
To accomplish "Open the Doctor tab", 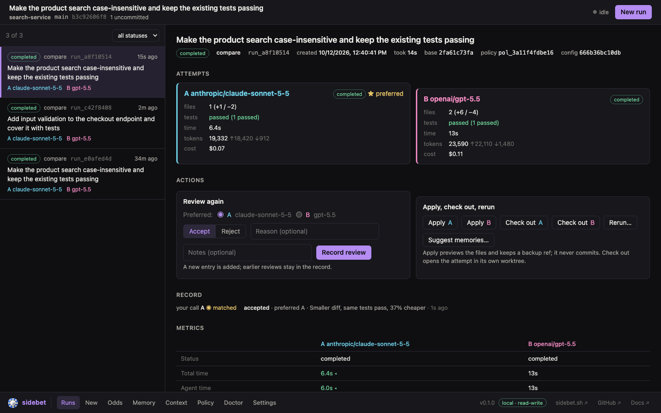I will [233, 403].
